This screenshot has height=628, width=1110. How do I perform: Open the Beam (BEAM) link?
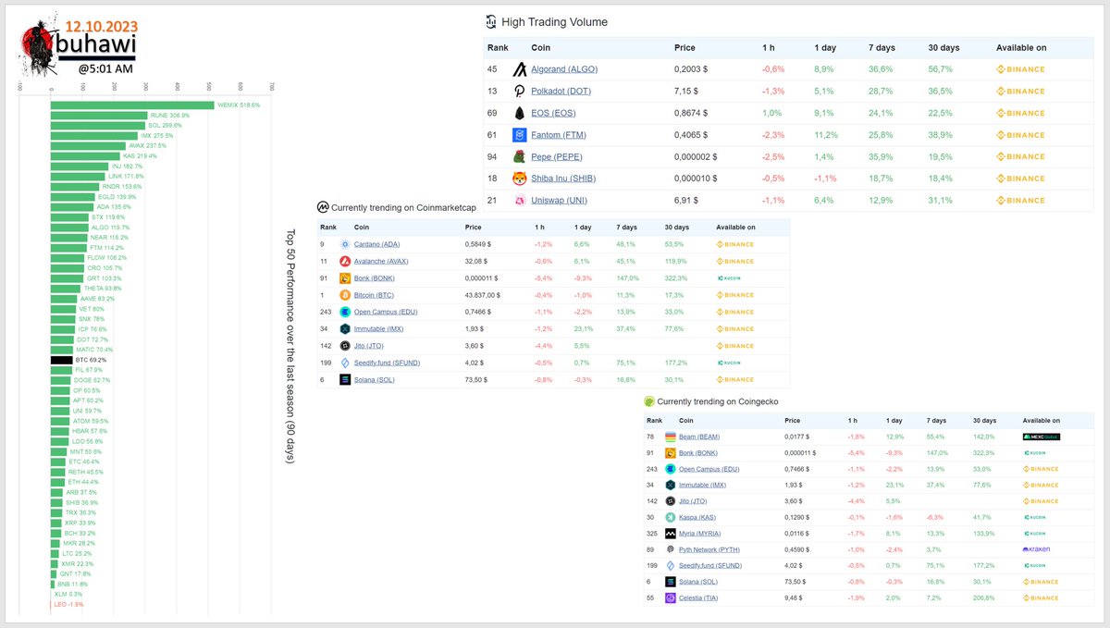click(x=699, y=437)
